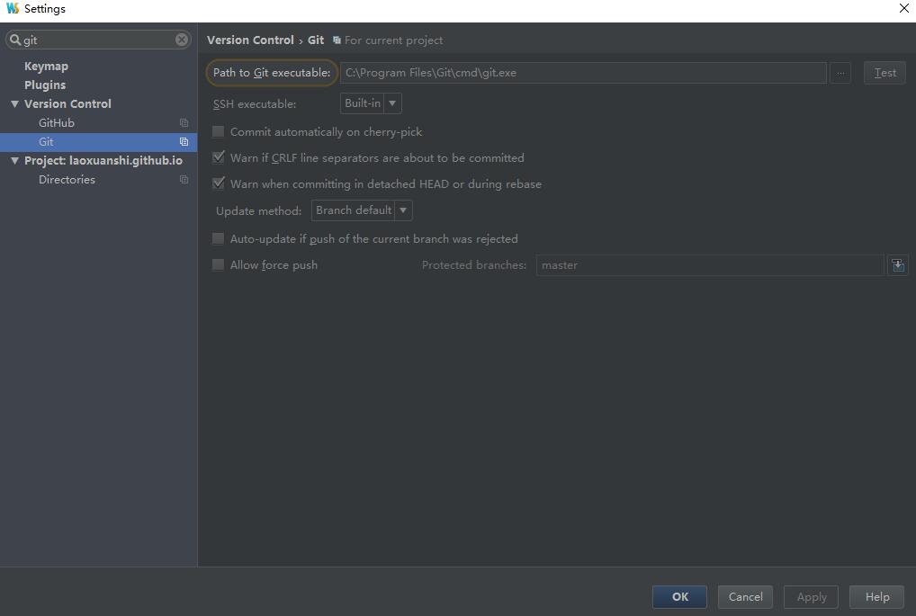Viewport: 916px width, 616px height.
Task: Click the WebStorm logo in title bar
Action: point(12,9)
